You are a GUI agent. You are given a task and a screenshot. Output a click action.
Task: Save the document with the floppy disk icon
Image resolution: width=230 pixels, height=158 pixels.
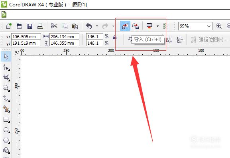point(30,26)
